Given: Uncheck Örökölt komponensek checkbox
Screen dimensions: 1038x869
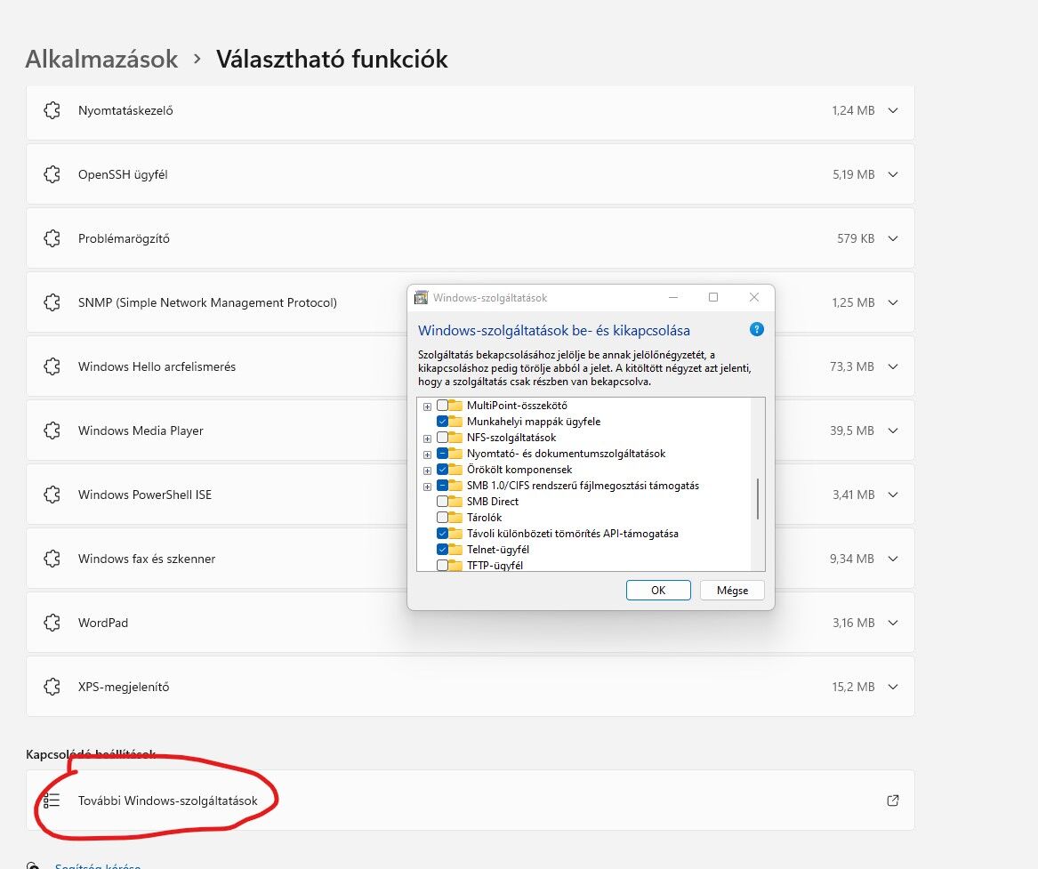Looking at the screenshot, I should point(442,470).
